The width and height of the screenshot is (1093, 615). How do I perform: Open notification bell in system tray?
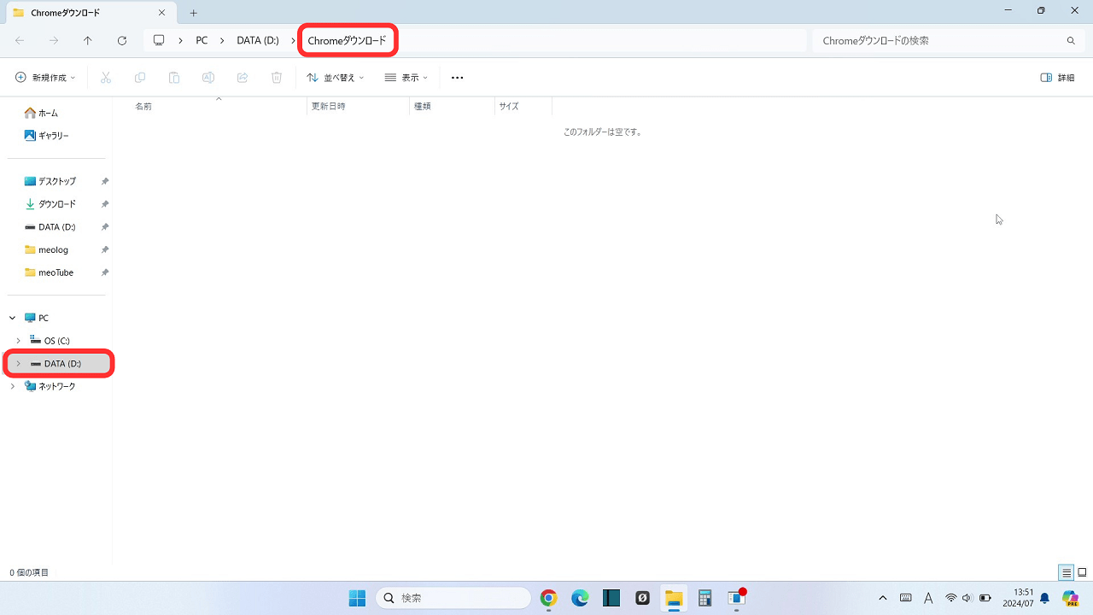tap(1044, 598)
